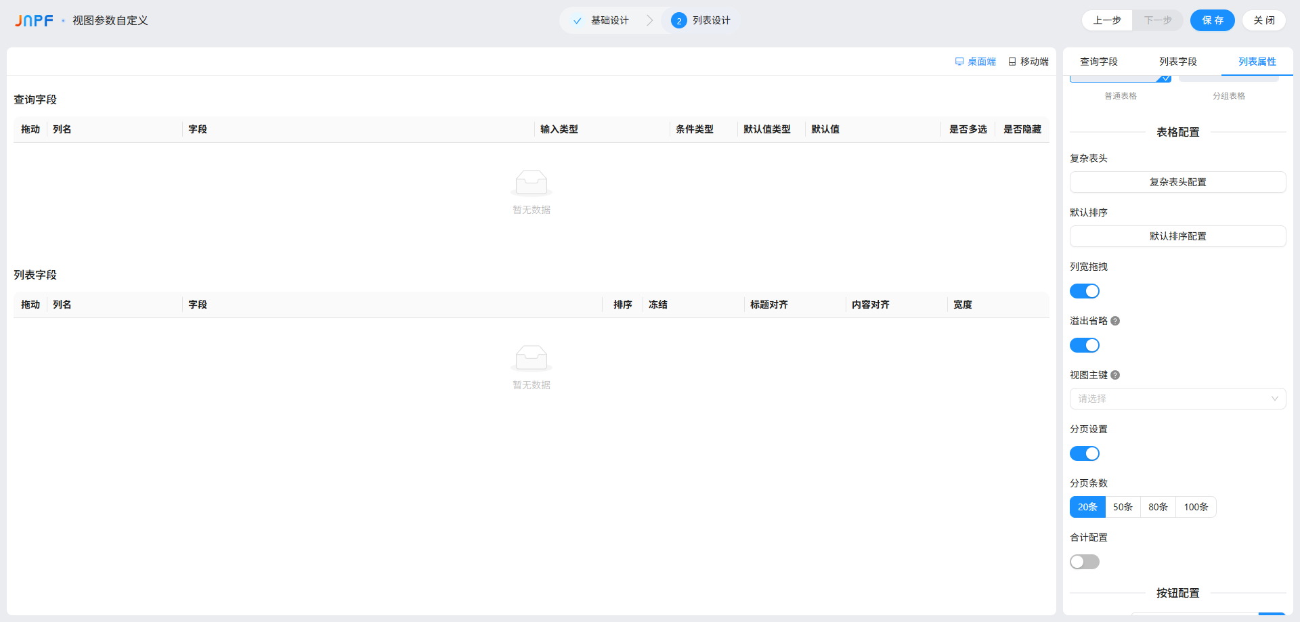The width and height of the screenshot is (1300, 622).
Task: Open the 视图主键 dropdown
Action: 1177,399
